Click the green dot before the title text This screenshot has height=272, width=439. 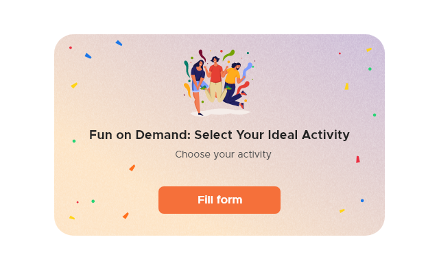coord(74,141)
